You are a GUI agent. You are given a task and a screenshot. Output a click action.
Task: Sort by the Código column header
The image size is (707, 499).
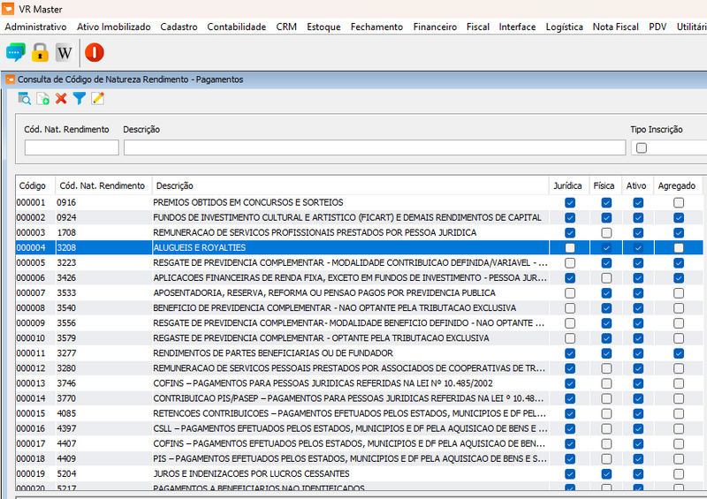point(35,185)
